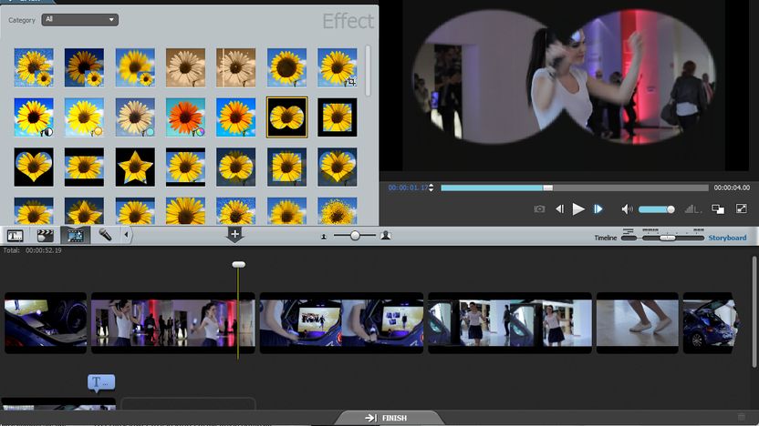This screenshot has height=426, width=759.
Task: Click the timeline vertical scrollbar
Action: (x=754, y=312)
